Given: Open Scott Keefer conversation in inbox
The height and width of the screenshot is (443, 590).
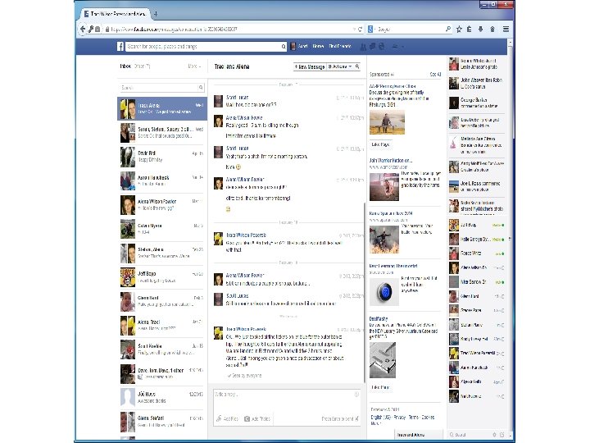Looking at the screenshot, I should 162,349.
